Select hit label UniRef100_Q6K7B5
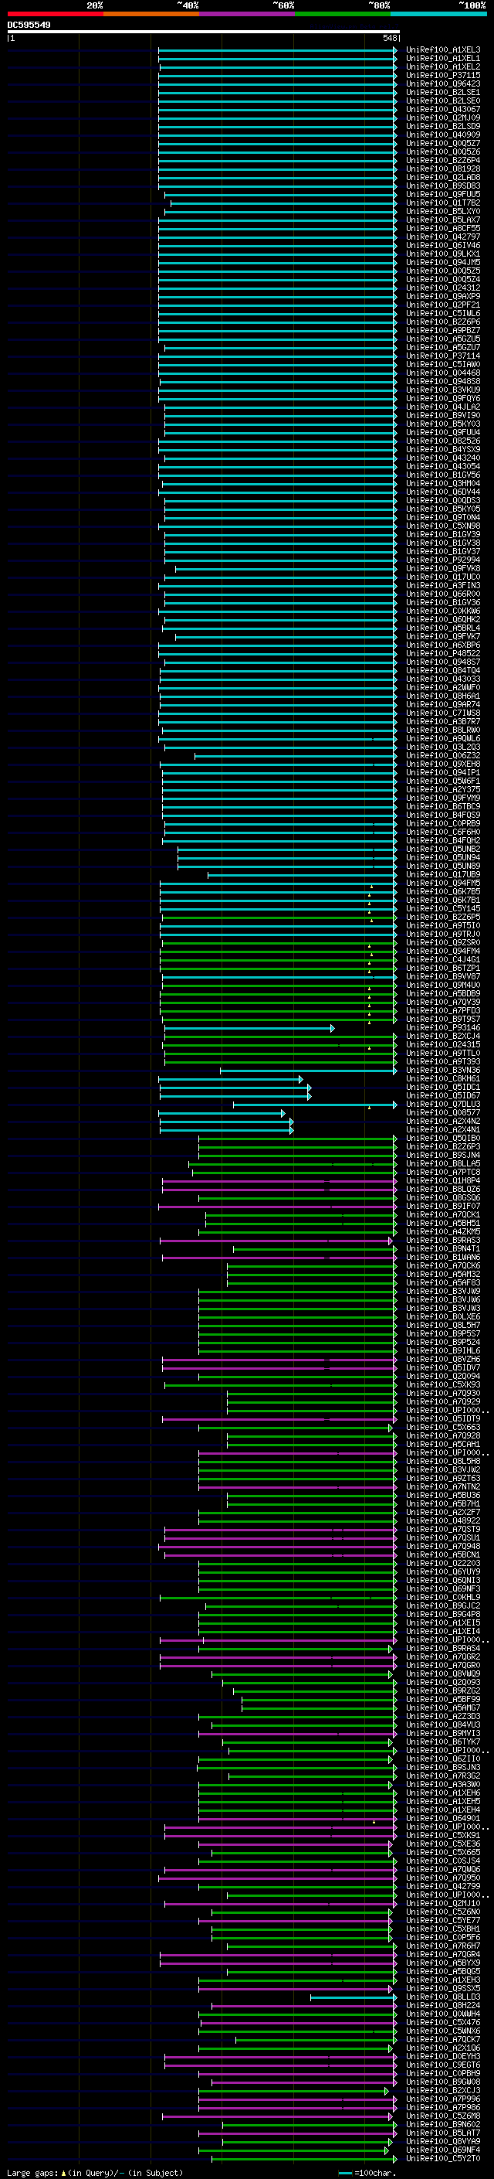Viewport: 494px width, 2179px height. [x=443, y=891]
